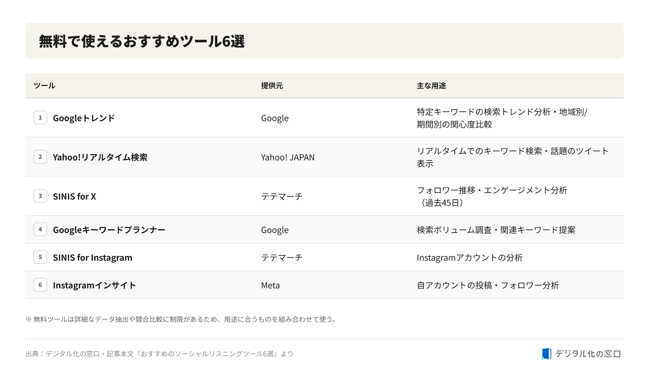
Task: Click the 主な用途 column header
Action: (x=431, y=86)
